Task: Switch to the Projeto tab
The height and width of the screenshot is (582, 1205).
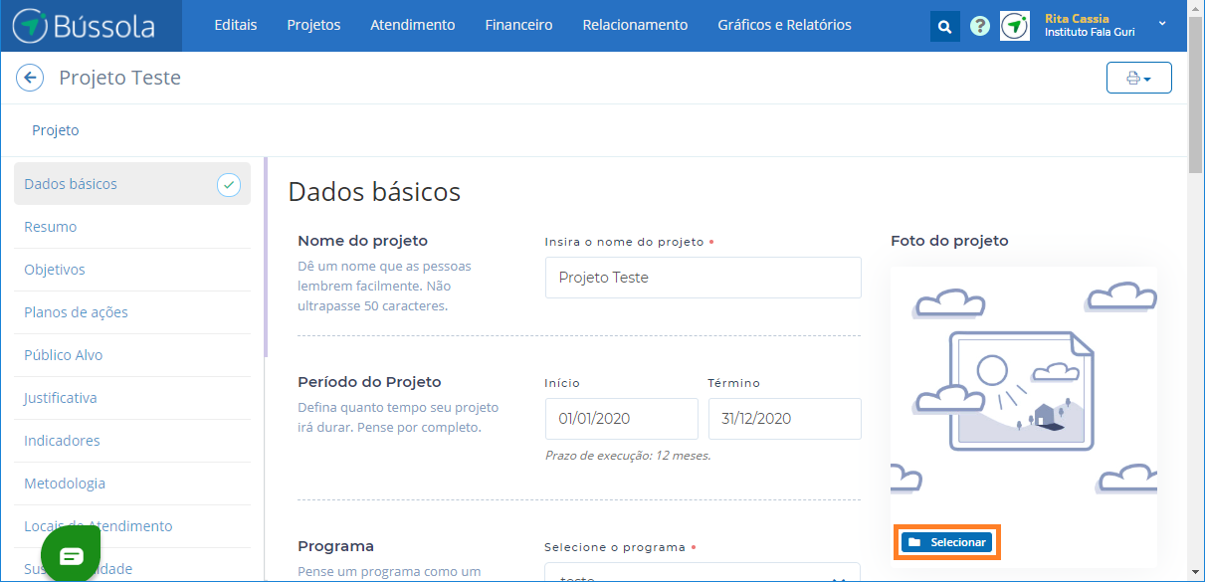Action: click(x=56, y=130)
